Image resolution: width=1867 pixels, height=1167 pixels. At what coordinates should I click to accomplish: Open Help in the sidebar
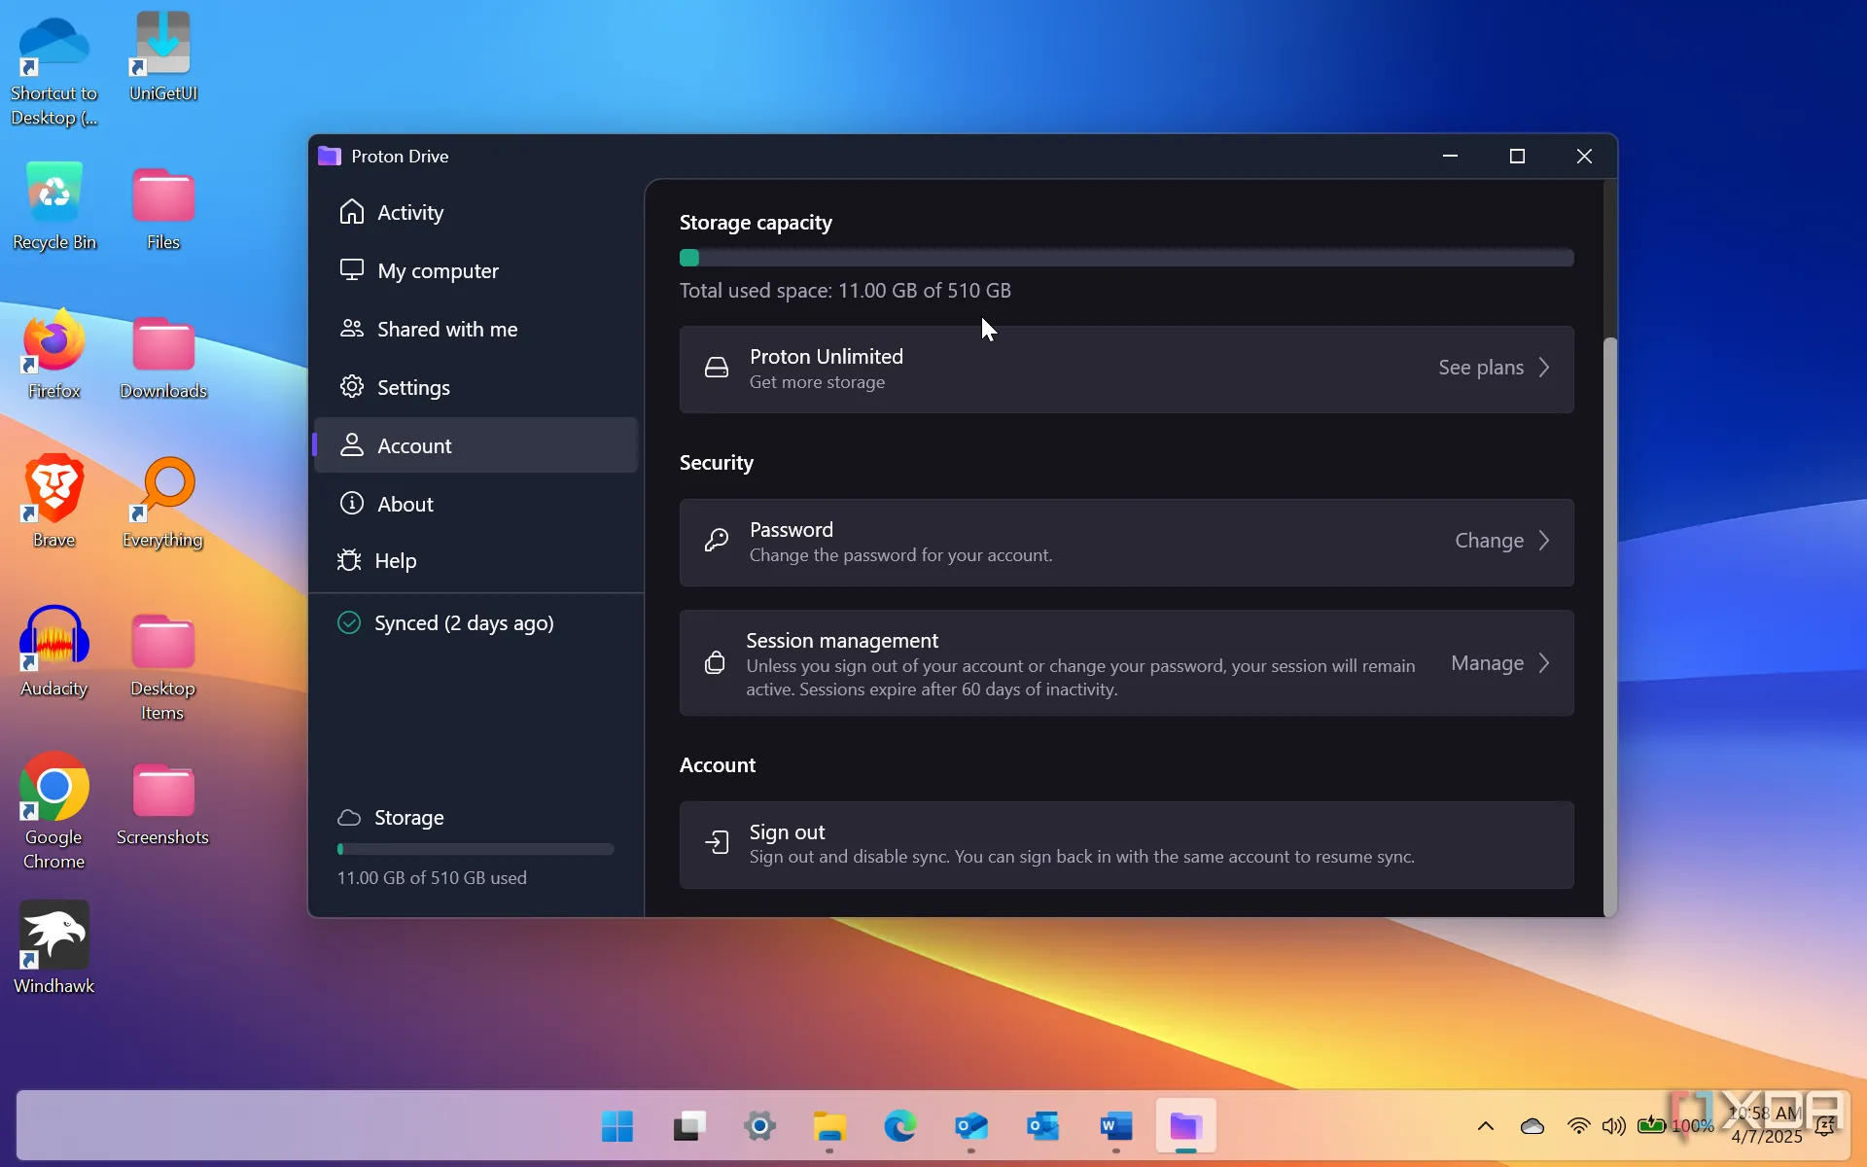tap(476, 560)
